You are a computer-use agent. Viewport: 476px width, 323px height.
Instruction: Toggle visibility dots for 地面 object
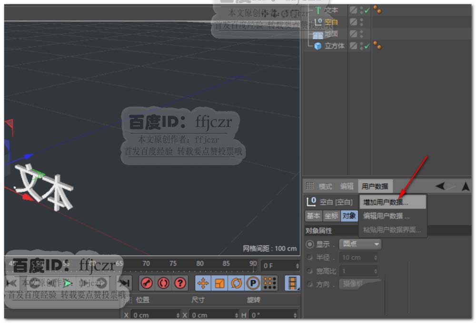pyautogui.click(x=361, y=34)
